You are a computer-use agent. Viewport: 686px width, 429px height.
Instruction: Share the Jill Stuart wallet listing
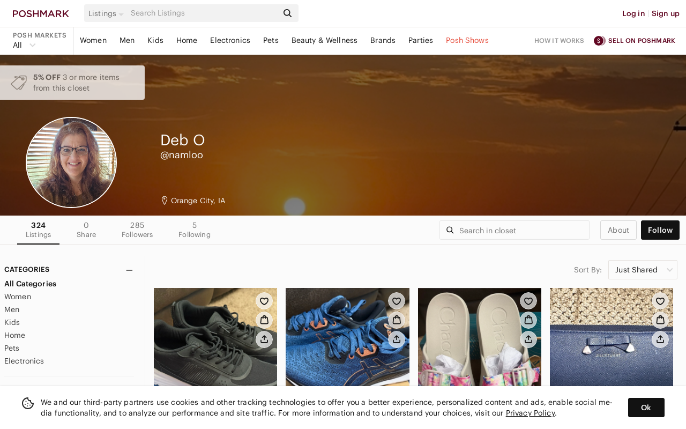660,339
